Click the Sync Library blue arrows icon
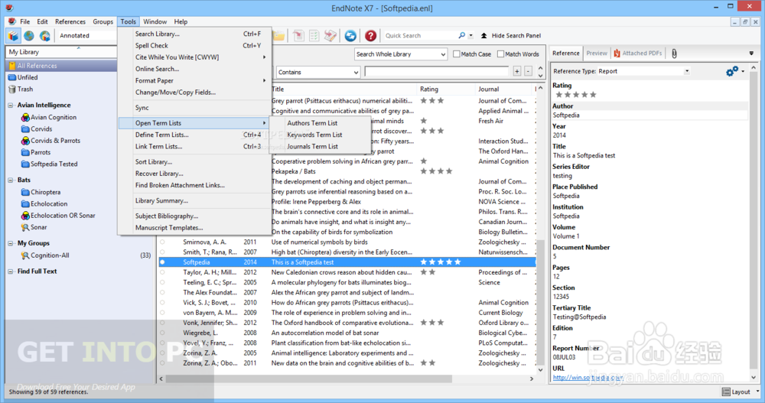 pyautogui.click(x=350, y=36)
